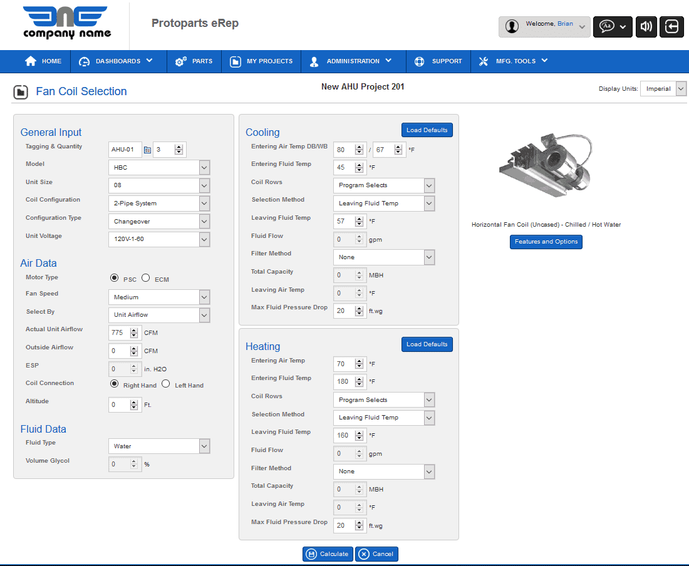
Task: Click the Entering Fluid Temp cooling field
Action: [343, 168]
